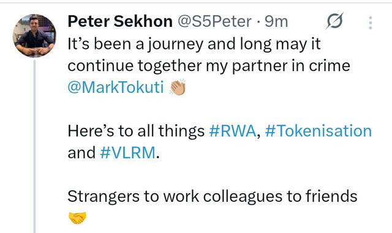392x233 pixels.
Task: Search the #RWA hashtag
Action: click(233, 131)
